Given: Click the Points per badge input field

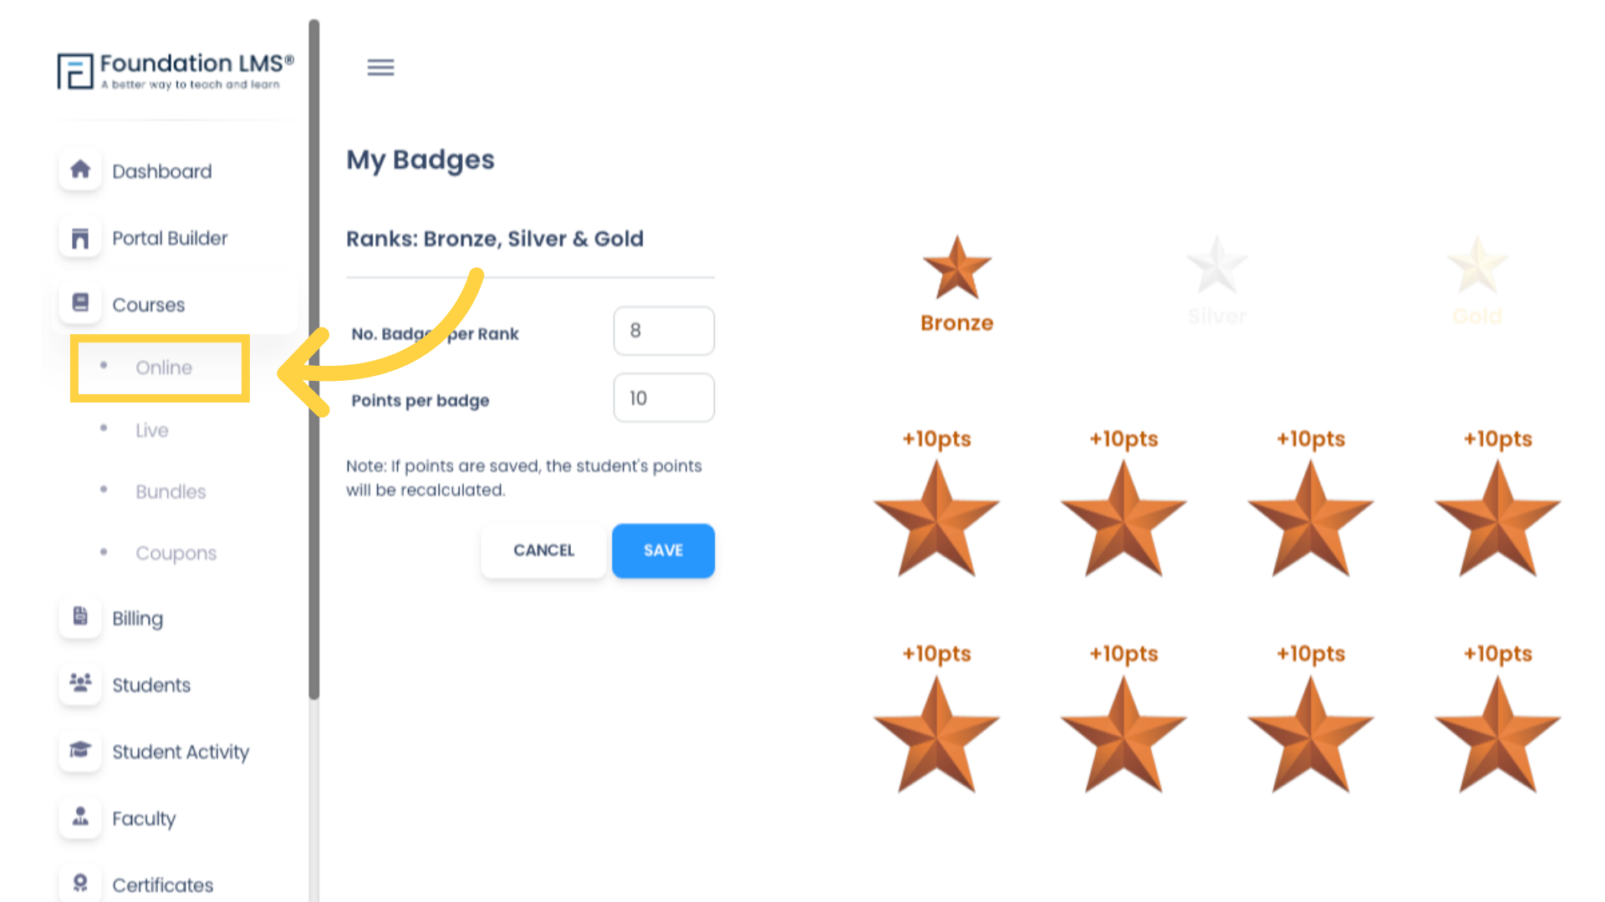Looking at the screenshot, I should [663, 398].
